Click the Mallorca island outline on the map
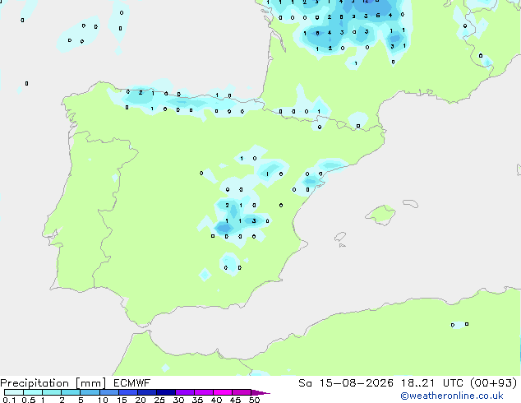The image size is (521, 403). click(x=380, y=215)
